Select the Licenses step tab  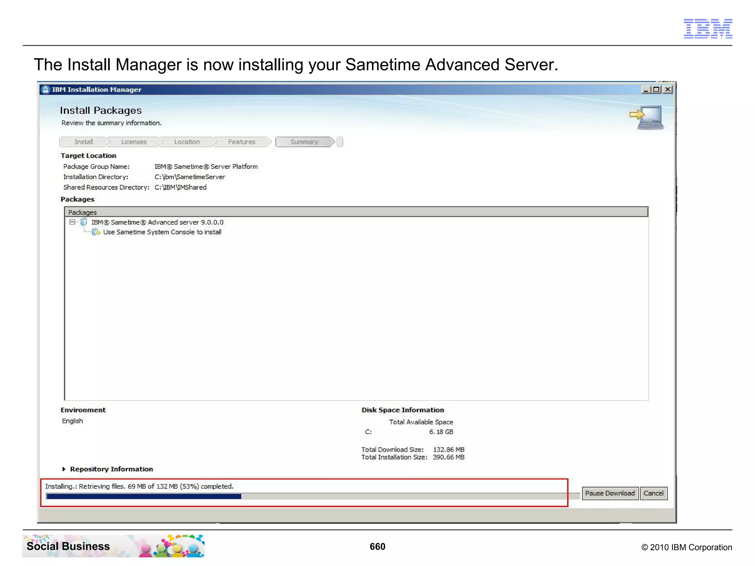134,142
